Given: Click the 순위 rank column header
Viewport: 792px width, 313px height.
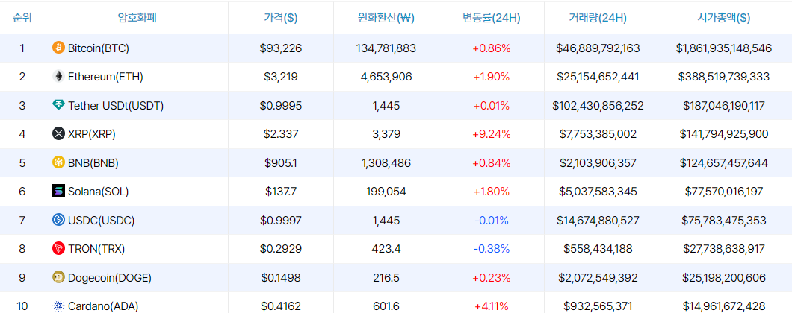Looking at the screenshot, I should pos(22,17).
